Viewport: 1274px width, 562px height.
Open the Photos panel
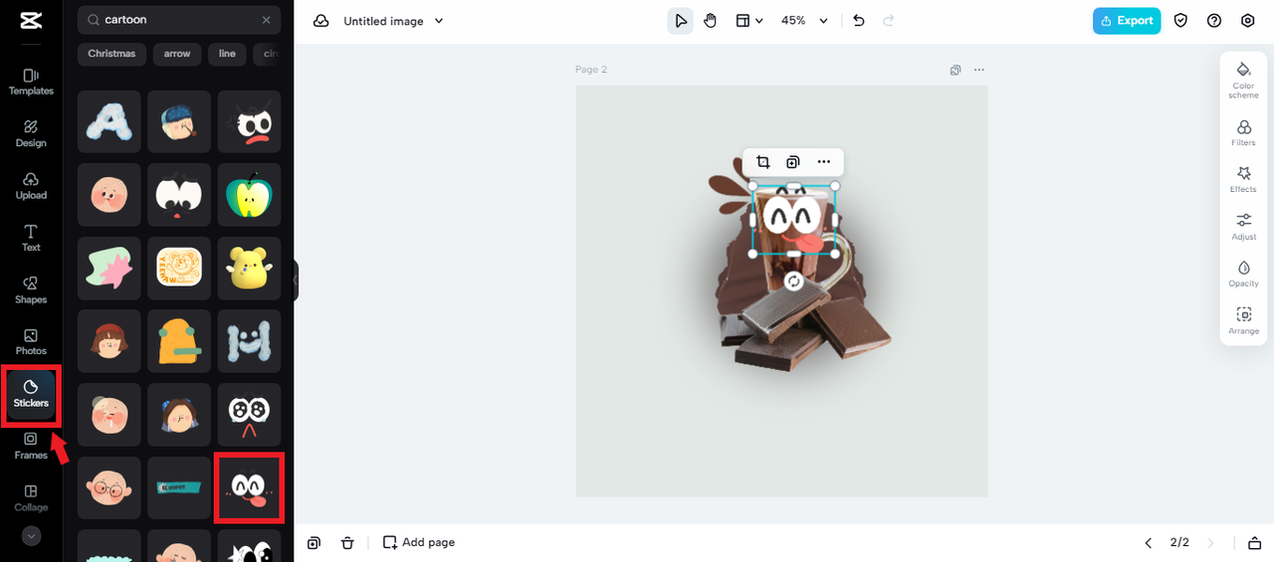[x=31, y=342]
